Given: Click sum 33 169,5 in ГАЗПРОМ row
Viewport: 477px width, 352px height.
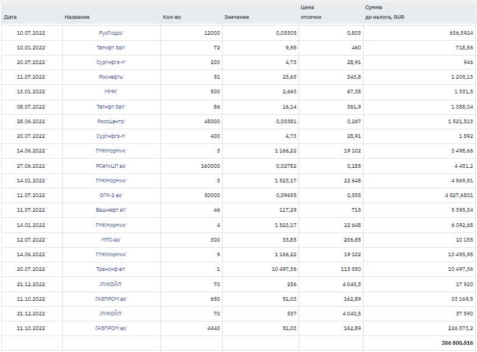Looking at the screenshot, I should pos(462,299).
